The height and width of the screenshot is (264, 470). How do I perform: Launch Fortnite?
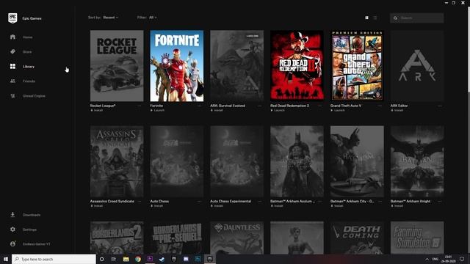point(157,111)
